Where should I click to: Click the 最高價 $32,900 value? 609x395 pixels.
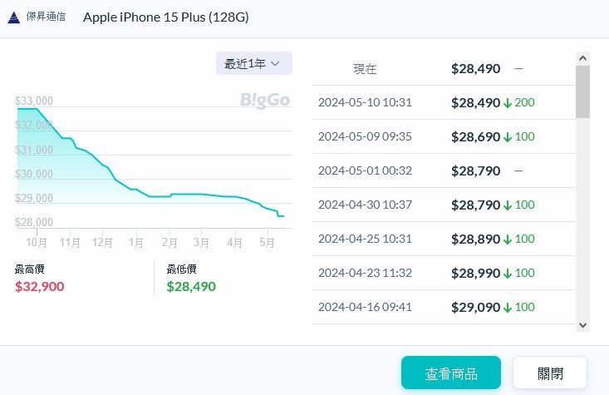pyautogui.click(x=39, y=287)
